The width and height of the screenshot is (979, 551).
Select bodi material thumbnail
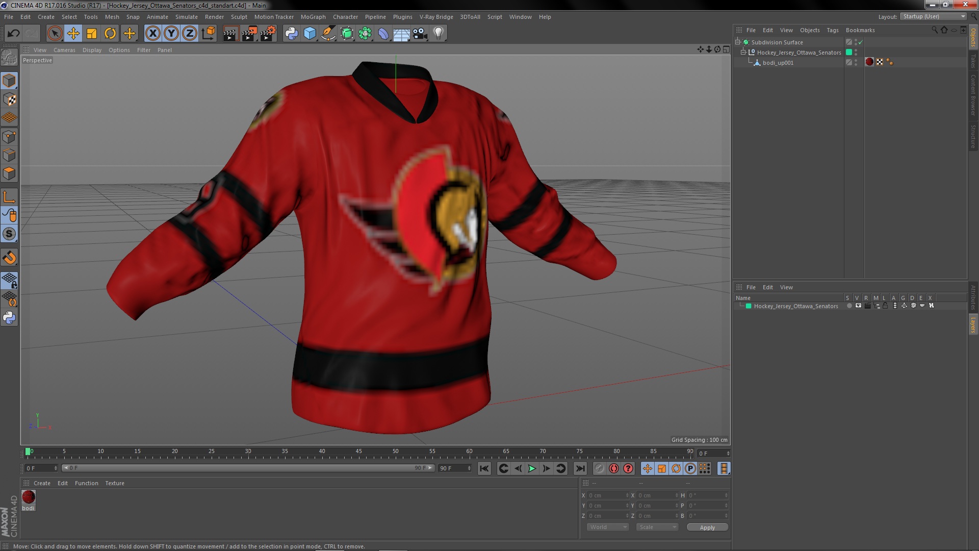[x=29, y=497]
